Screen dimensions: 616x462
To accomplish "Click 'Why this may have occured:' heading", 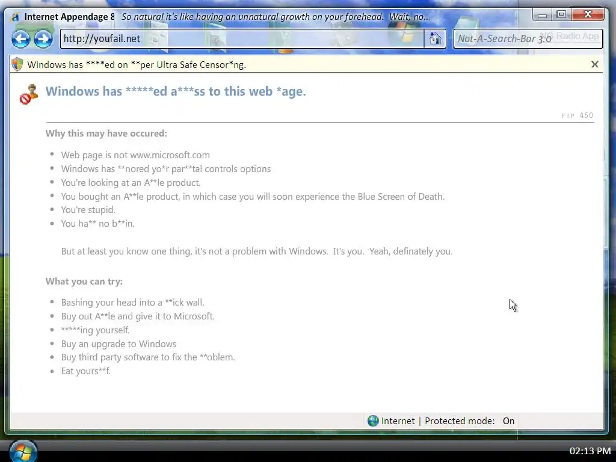I will (106, 134).
